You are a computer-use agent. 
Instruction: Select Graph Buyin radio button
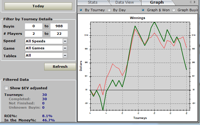pos(174,10)
